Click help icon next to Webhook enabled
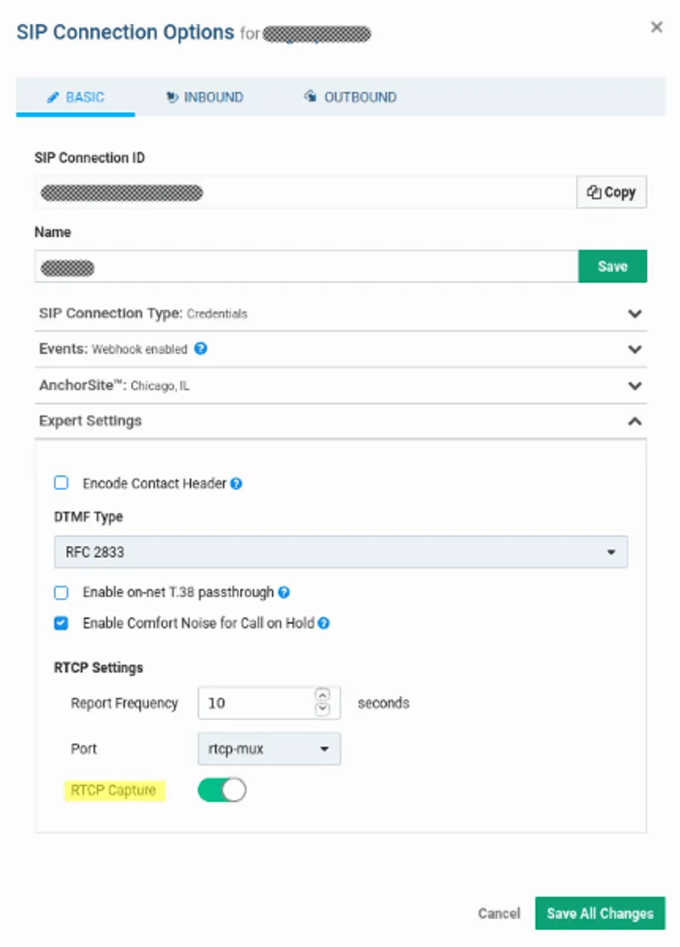The image size is (680, 947). (201, 349)
